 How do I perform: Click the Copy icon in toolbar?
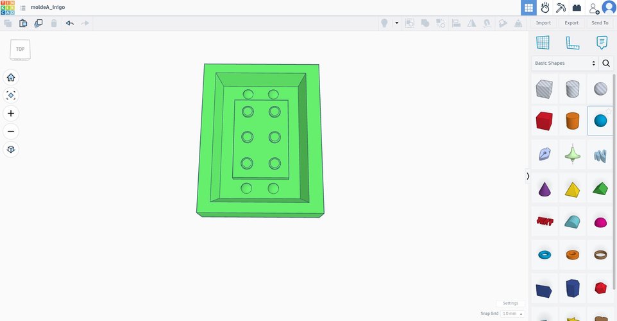[x=8, y=23]
